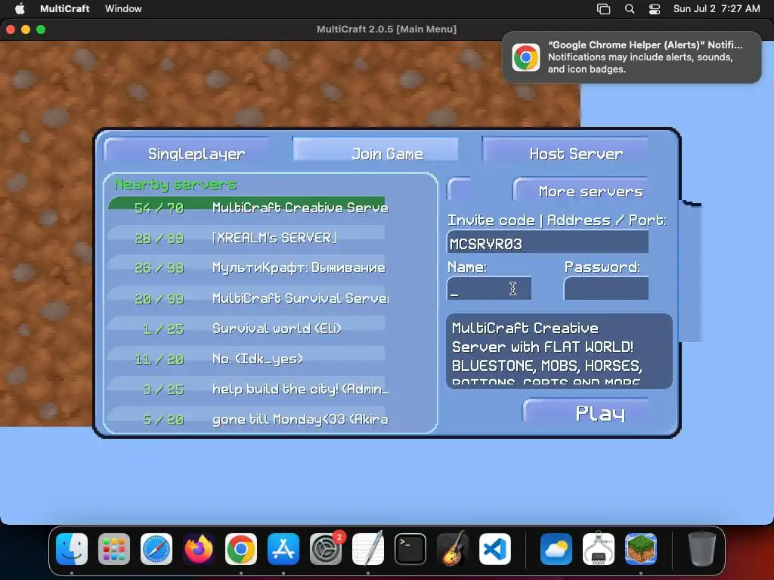
Task: Open Launchpad in the dock
Action: click(114, 549)
